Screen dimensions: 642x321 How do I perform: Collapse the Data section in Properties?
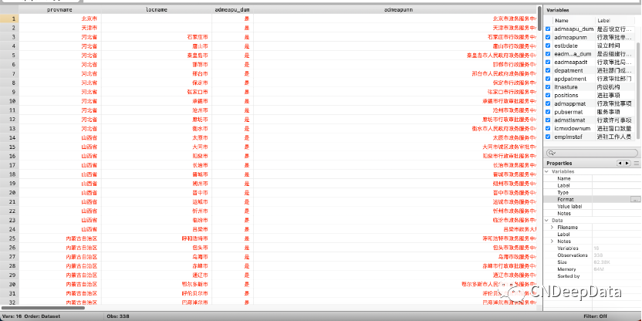(547, 220)
